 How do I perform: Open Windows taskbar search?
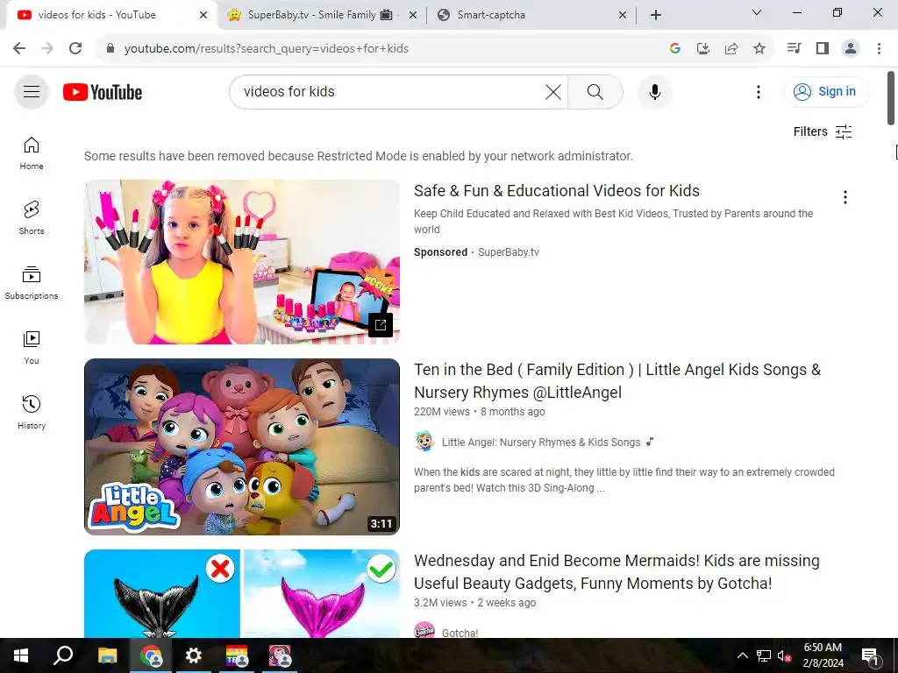[63, 655]
